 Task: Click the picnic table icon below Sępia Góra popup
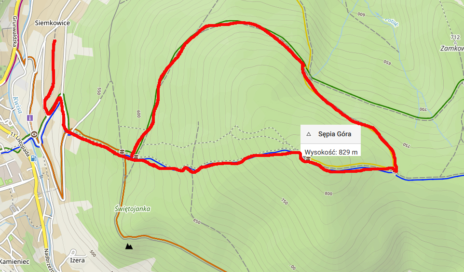(x=308, y=159)
